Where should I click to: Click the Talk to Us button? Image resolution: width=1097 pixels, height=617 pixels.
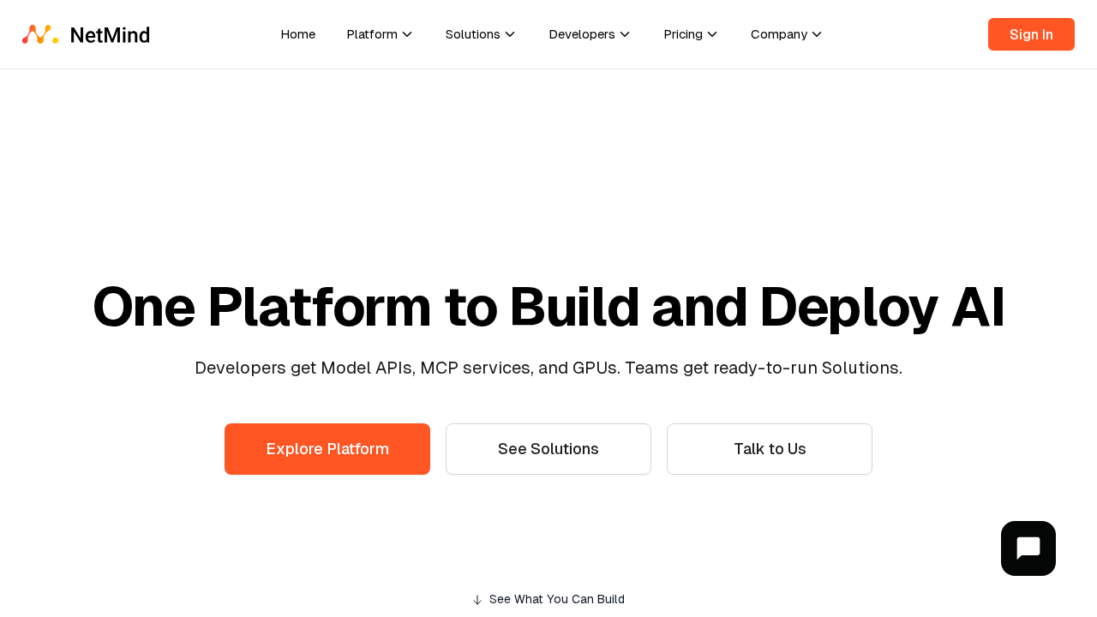coord(770,447)
